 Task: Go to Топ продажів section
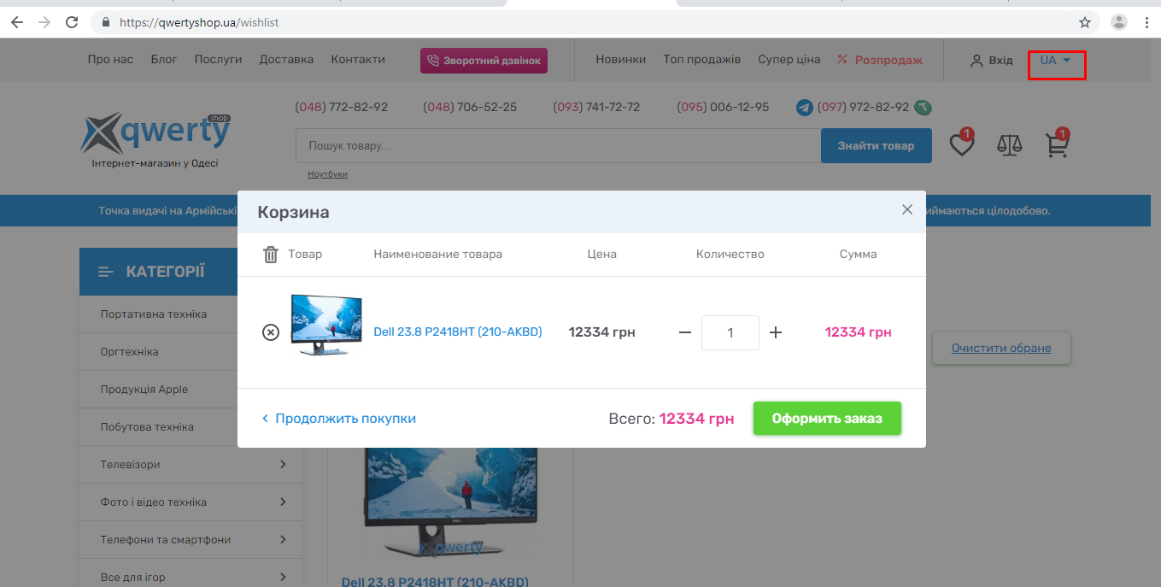702,60
